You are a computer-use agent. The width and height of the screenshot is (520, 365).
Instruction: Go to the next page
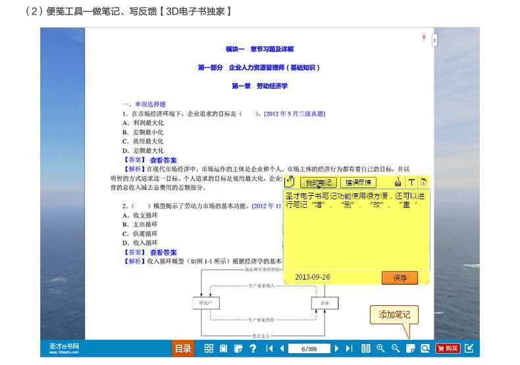(x=337, y=349)
